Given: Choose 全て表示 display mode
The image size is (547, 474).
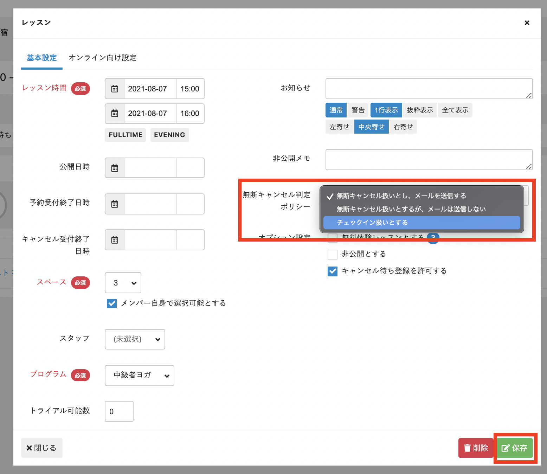Looking at the screenshot, I should [455, 110].
